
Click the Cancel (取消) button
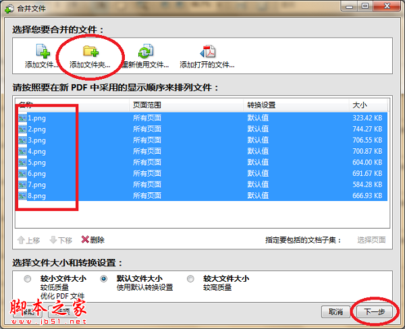coord(335,312)
